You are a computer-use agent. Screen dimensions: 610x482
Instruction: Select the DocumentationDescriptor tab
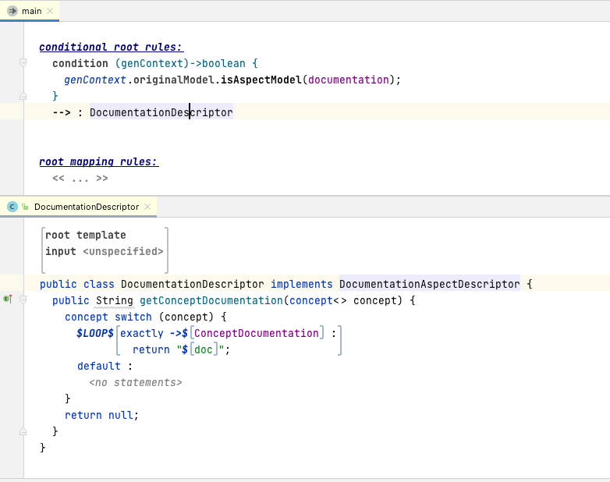[x=86, y=207]
